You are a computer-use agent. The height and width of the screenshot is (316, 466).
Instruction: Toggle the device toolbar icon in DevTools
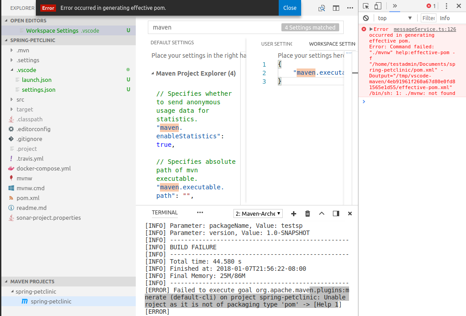(x=377, y=6)
